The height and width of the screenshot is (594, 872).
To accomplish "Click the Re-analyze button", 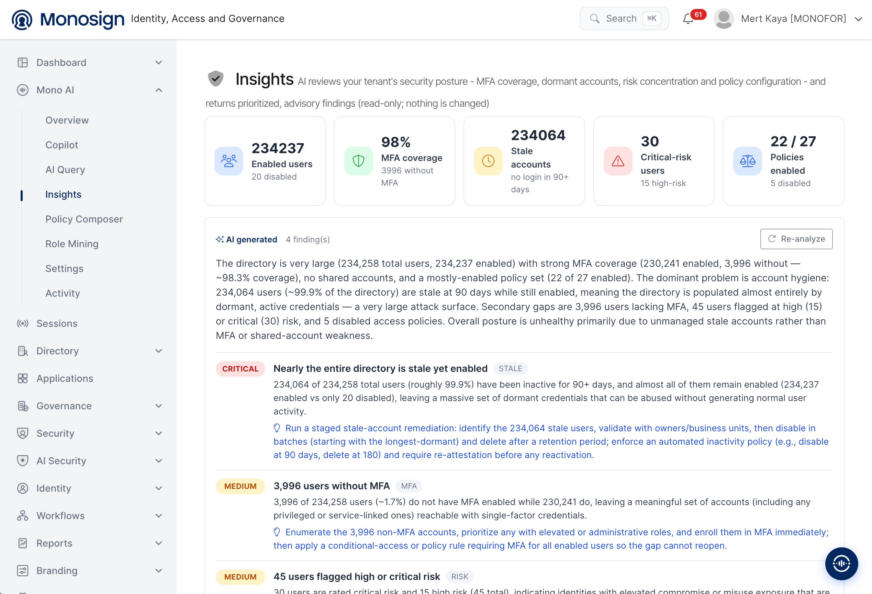I will click(x=796, y=239).
